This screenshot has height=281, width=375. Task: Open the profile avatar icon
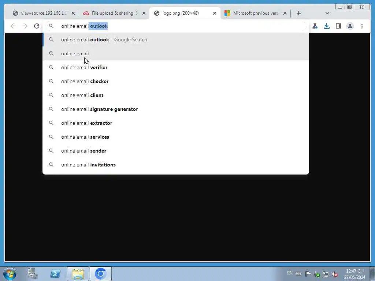click(350, 26)
